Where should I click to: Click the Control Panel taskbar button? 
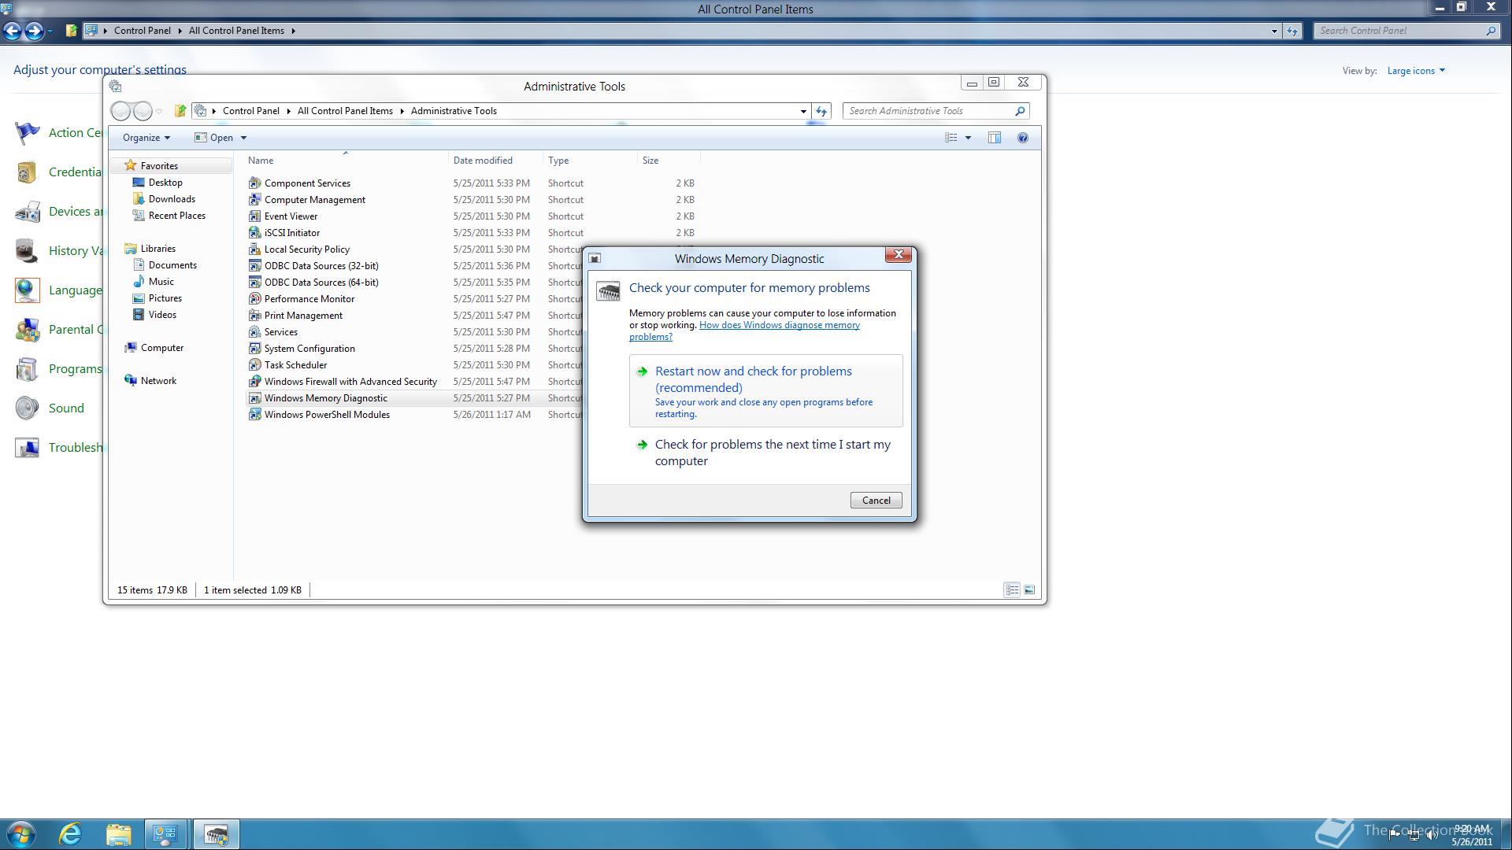(165, 834)
